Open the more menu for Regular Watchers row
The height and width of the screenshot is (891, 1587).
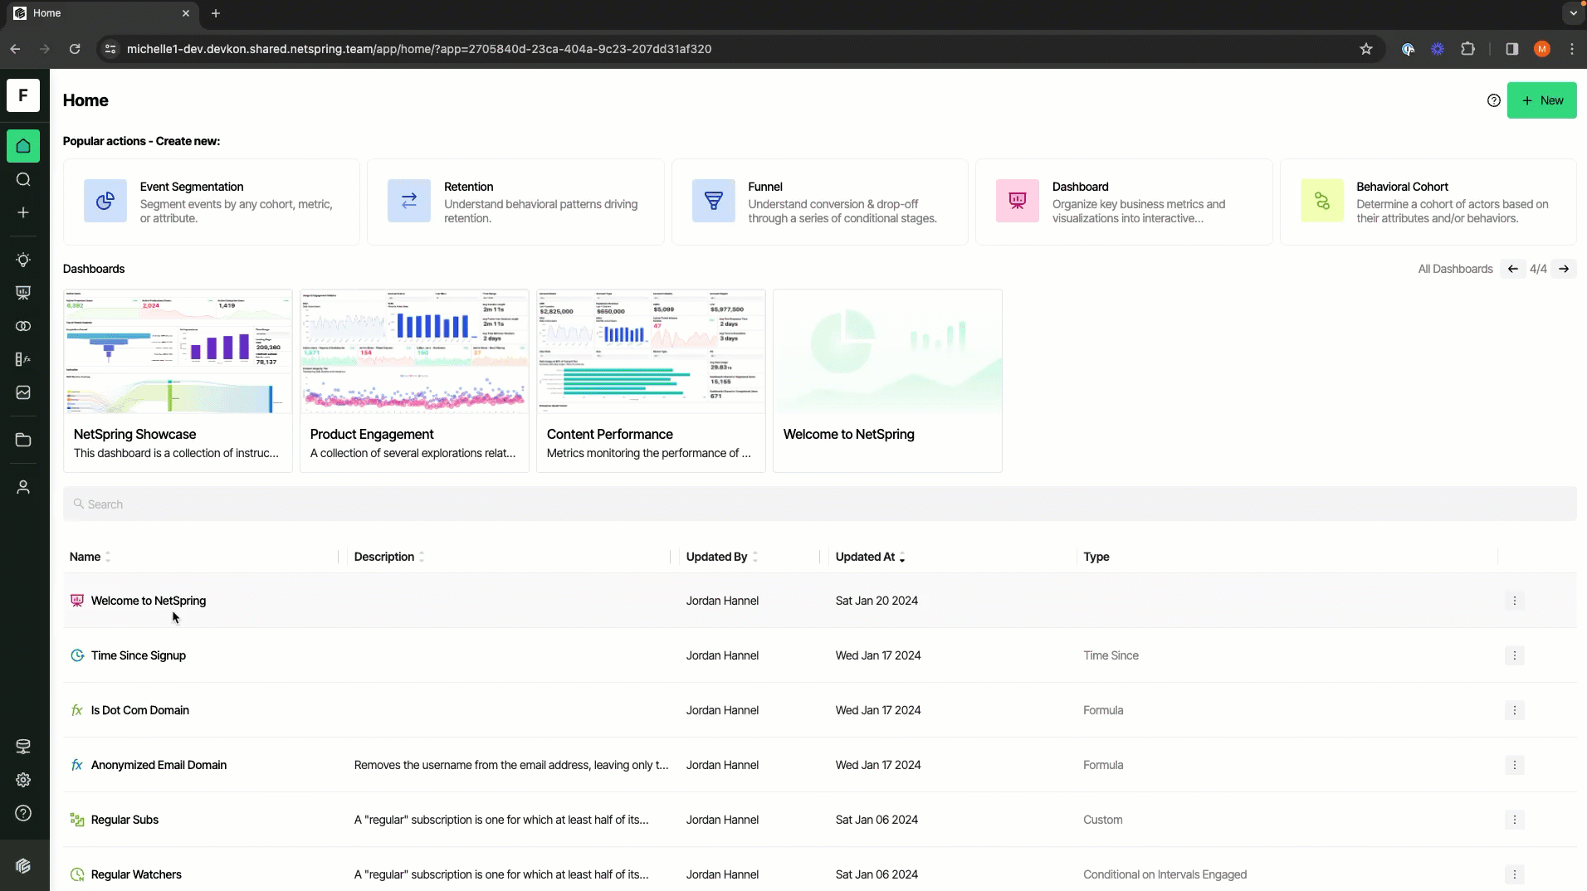[1514, 874]
